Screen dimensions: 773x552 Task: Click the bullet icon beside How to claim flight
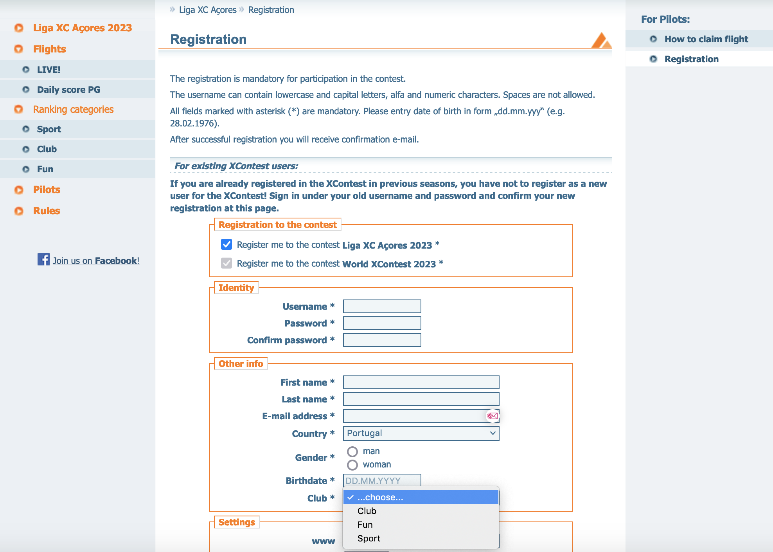[x=653, y=39]
